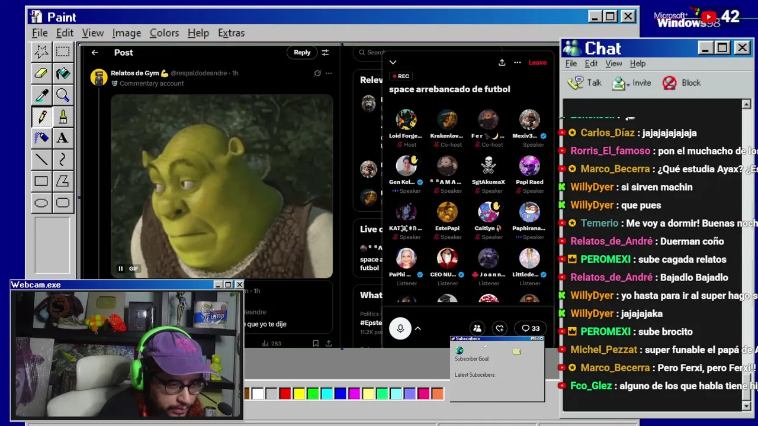
Task: Open the Relatos de Gym post options menu
Action: (x=329, y=73)
